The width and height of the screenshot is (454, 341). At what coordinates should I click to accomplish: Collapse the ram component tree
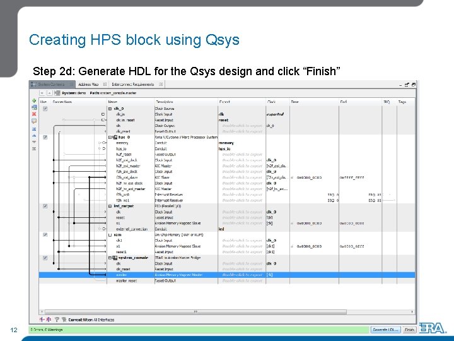pos(110,235)
